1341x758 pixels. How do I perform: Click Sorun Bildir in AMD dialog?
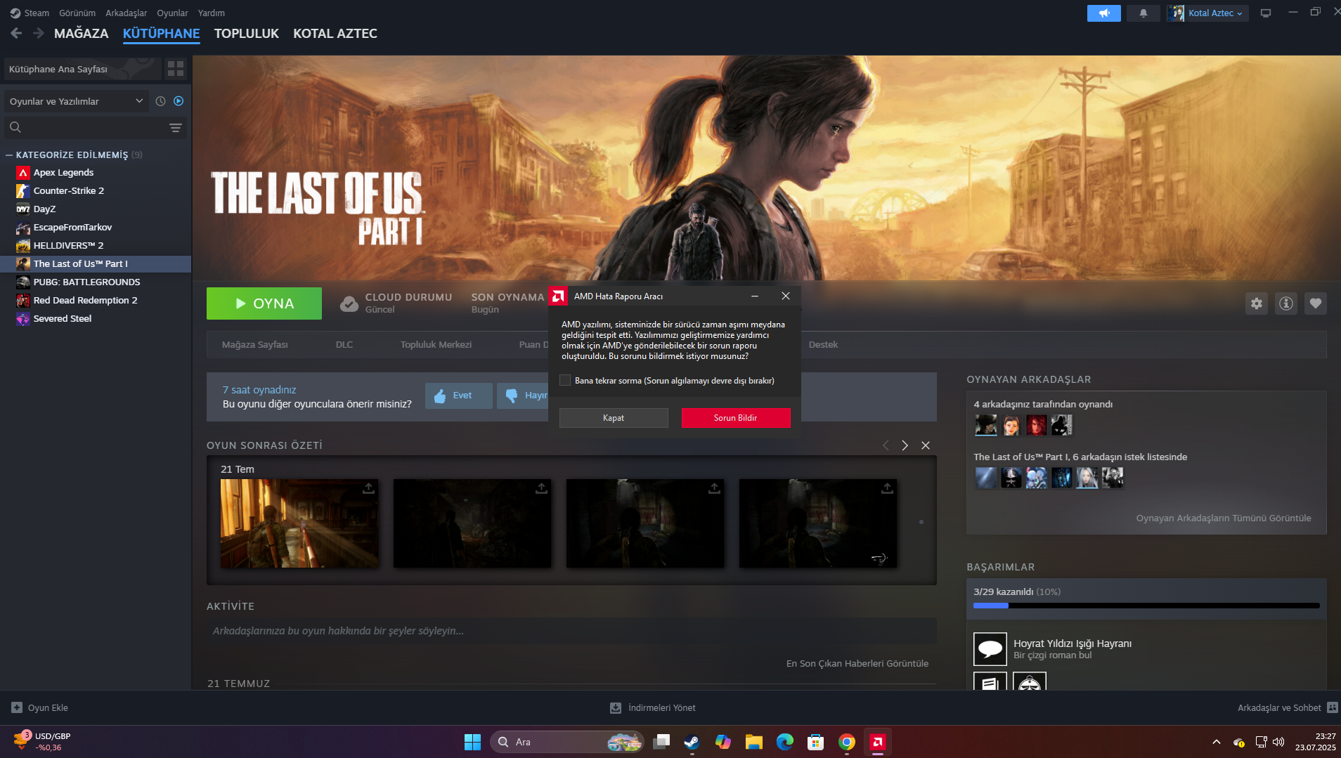pyautogui.click(x=736, y=418)
